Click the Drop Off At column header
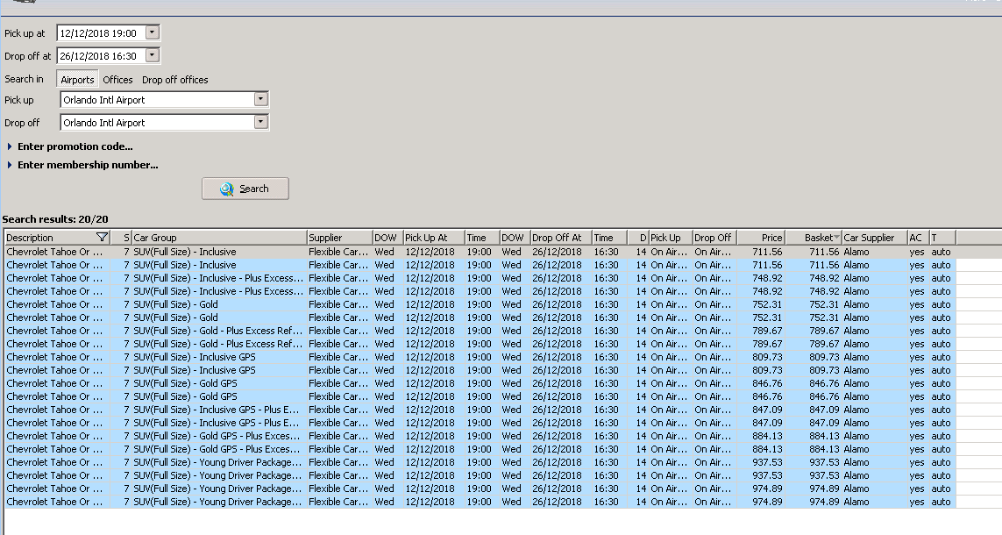Viewport: 1002px width, 535px height. pos(559,238)
